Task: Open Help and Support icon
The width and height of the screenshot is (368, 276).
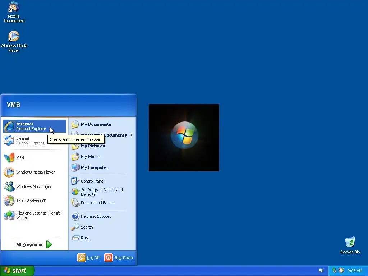Action: click(75, 216)
